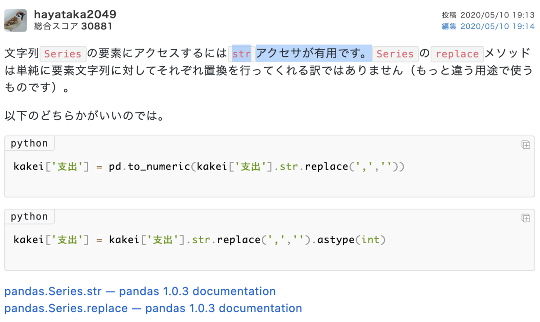Viewport: 540px width, 322px height.
Task: Click the python label on the first code block
Action: tap(29, 143)
